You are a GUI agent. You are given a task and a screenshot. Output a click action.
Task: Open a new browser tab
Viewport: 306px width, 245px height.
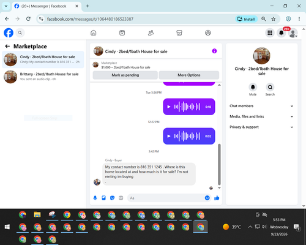pos(88,6)
